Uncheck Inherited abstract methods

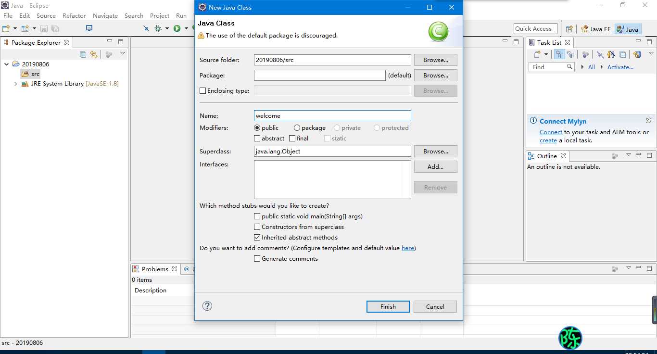[x=257, y=238]
